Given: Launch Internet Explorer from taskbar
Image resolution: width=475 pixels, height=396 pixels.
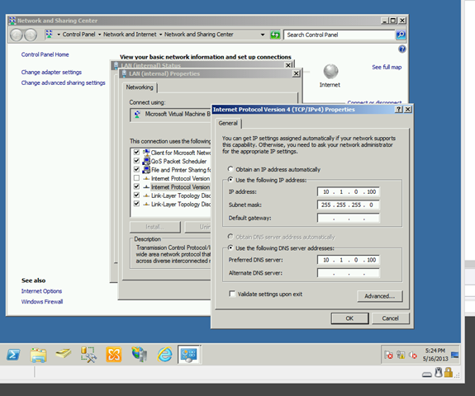Looking at the screenshot, I should (164, 355).
